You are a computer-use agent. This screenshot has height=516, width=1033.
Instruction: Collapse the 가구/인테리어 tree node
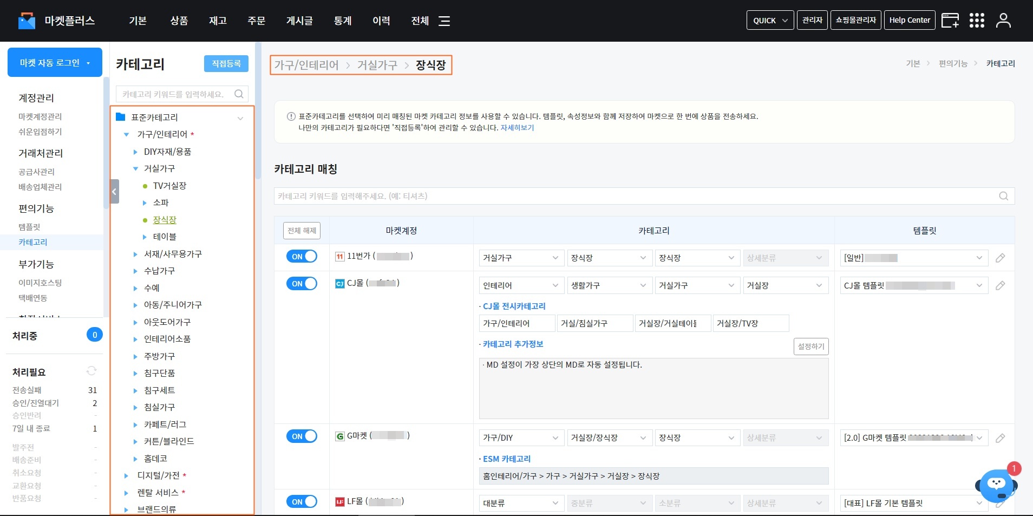pyautogui.click(x=126, y=134)
